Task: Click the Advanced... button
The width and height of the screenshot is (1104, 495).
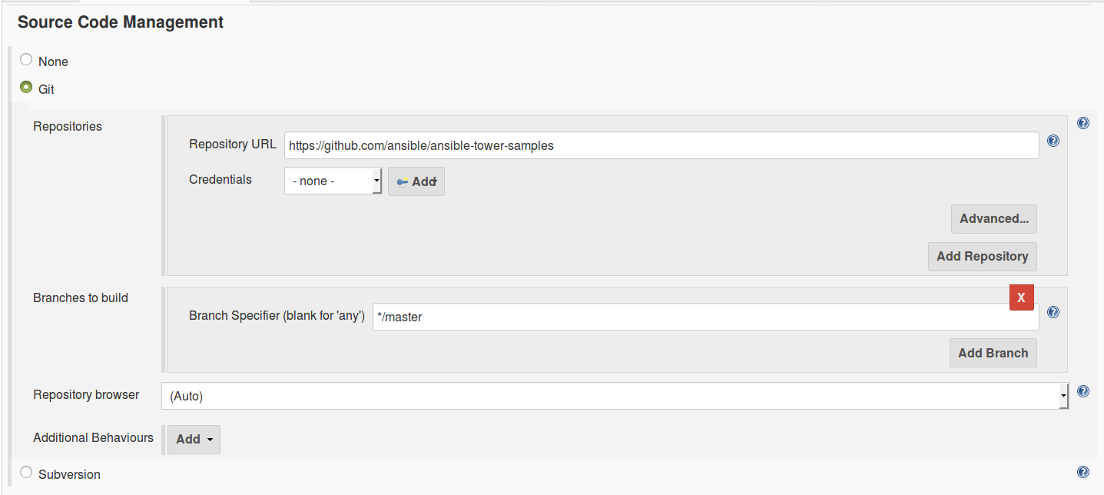Action: 993,219
